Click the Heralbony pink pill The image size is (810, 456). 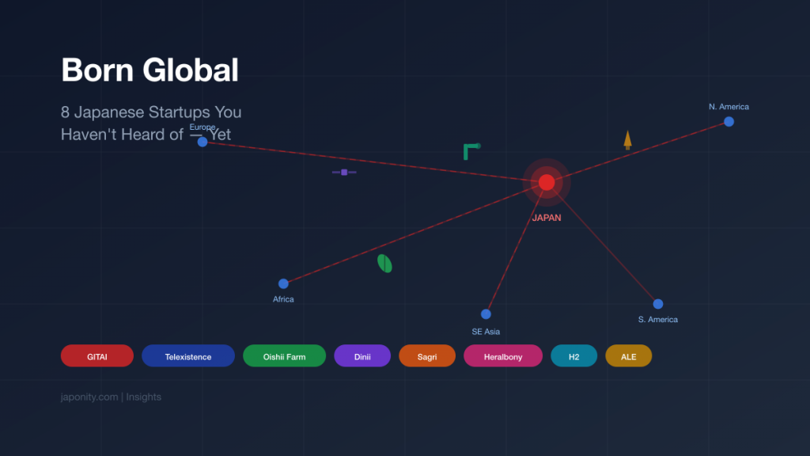[502, 355]
